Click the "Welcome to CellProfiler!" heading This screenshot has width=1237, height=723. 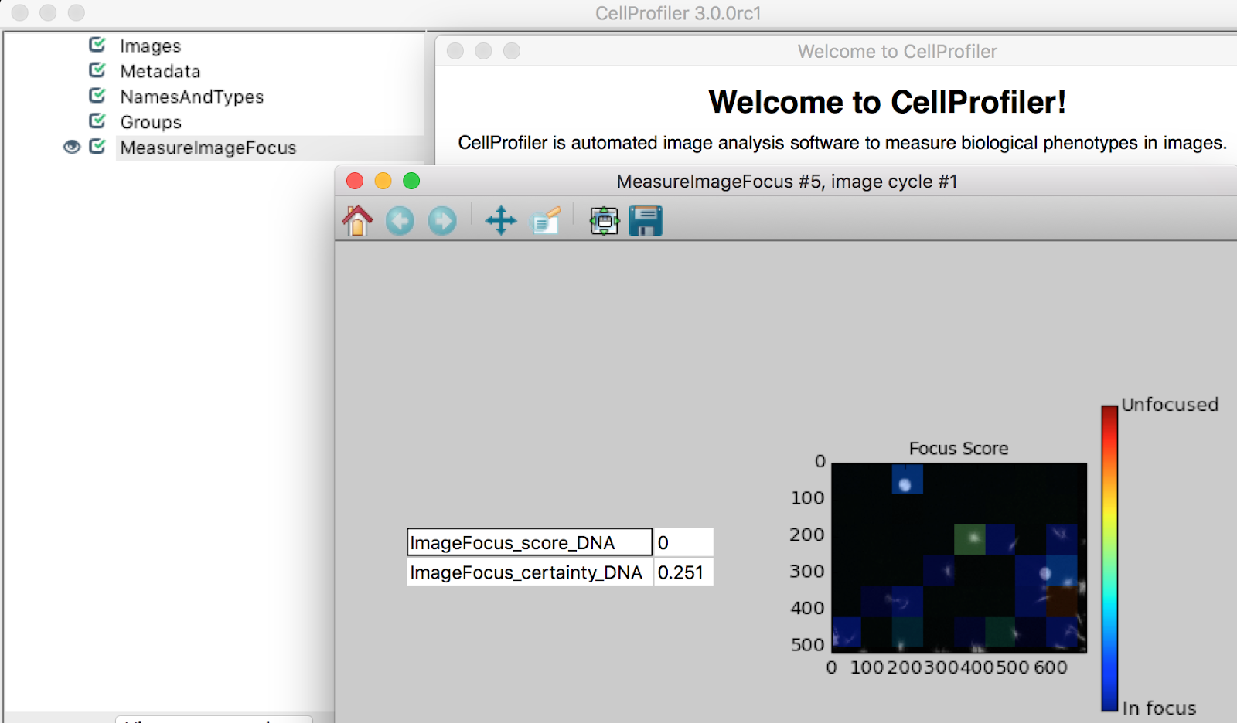887,102
